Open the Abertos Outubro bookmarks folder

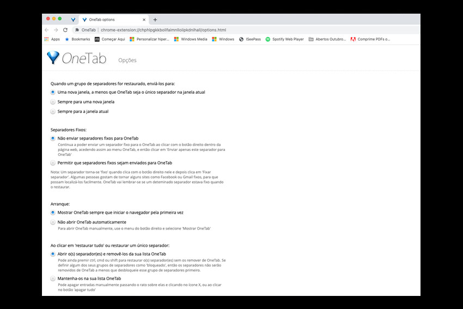click(327, 39)
